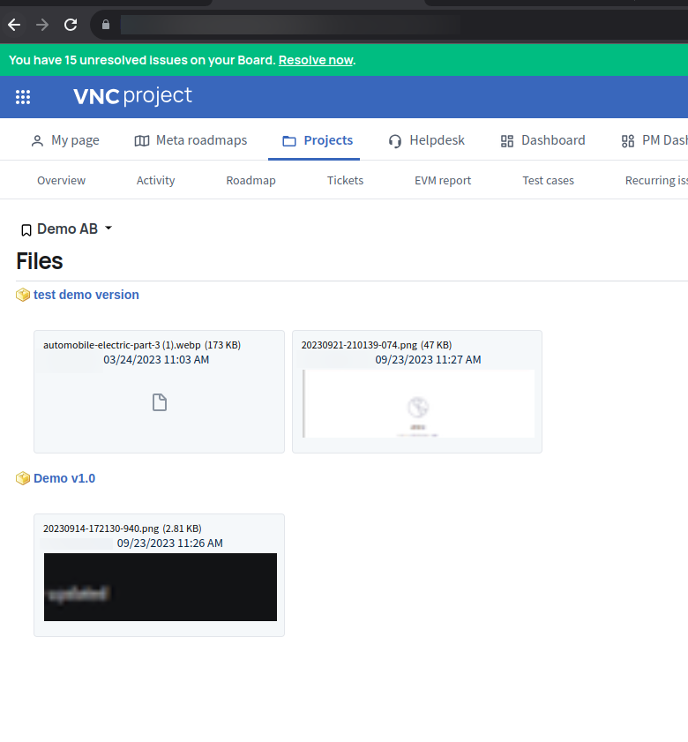This screenshot has height=742, width=688.
Task: Open the test demo version link
Action: click(x=86, y=295)
